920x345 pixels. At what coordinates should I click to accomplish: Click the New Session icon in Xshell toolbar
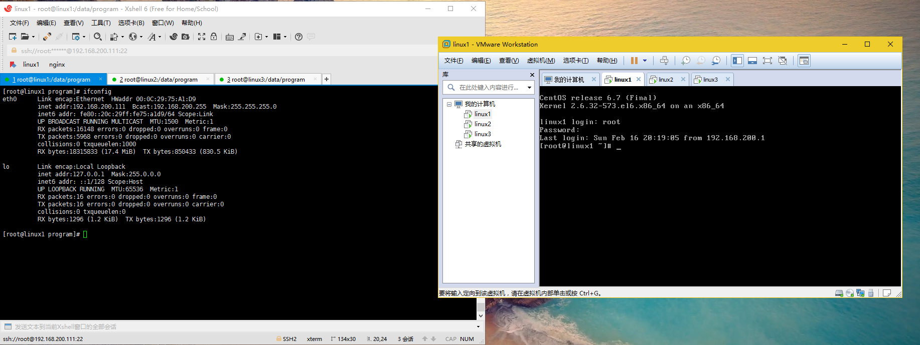click(x=13, y=37)
